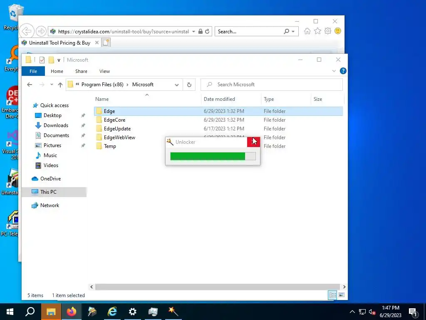The height and width of the screenshot is (320, 426).
Task: Open the File menu tab
Action: [33, 71]
